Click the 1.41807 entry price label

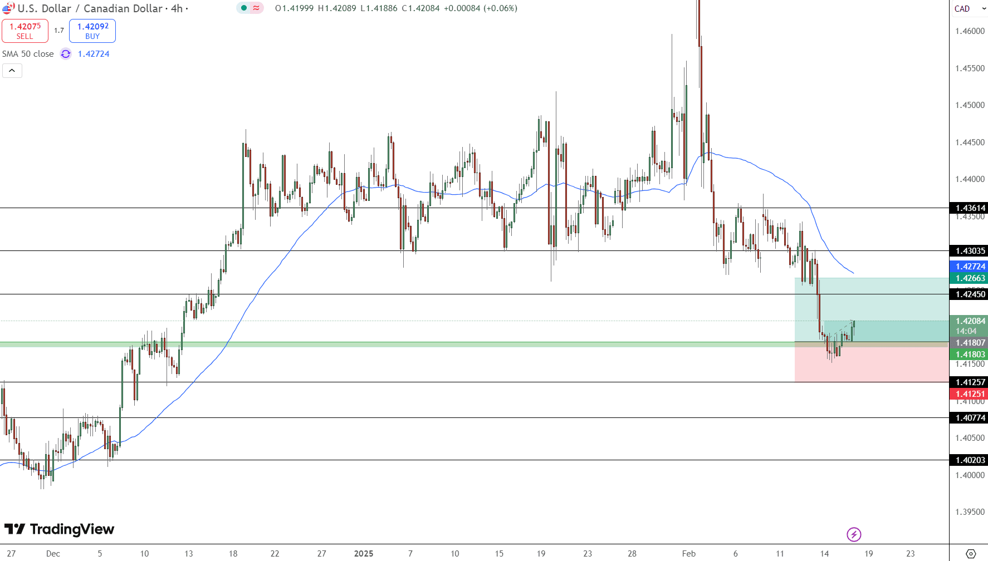[969, 343]
